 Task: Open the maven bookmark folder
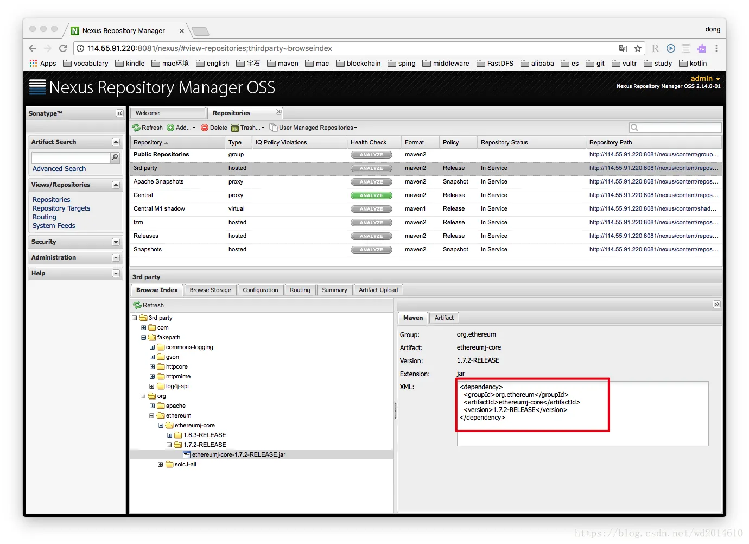pyautogui.click(x=283, y=63)
